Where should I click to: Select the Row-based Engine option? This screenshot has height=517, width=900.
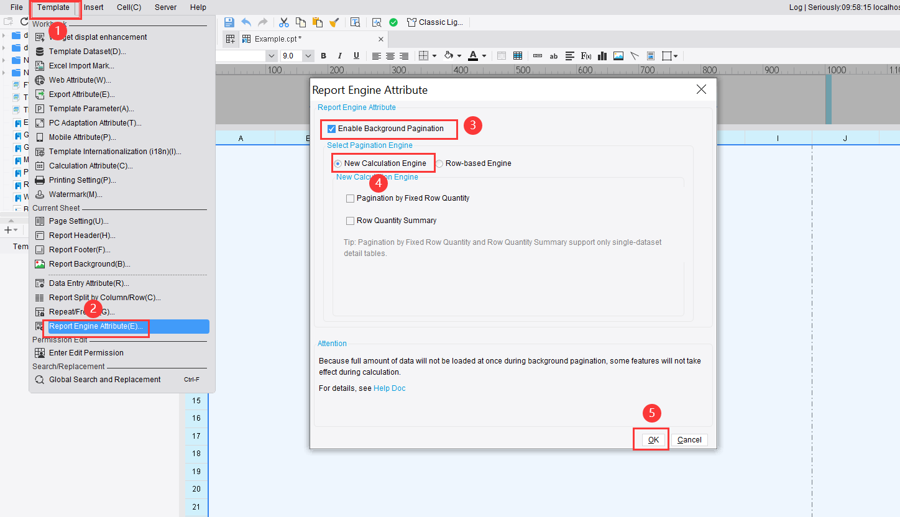click(x=439, y=163)
